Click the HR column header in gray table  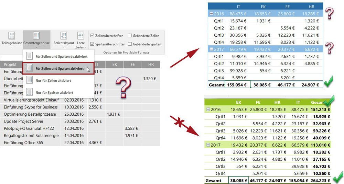click(x=151, y=64)
